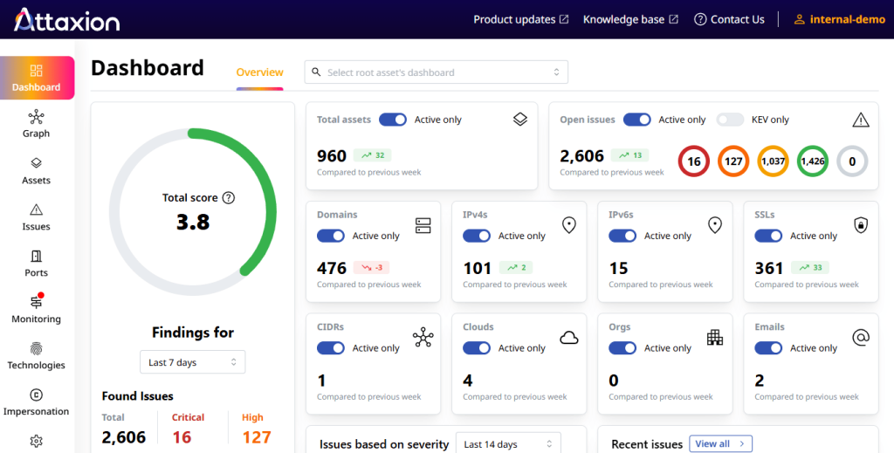Click the internal-demo user icon

pyautogui.click(x=800, y=19)
